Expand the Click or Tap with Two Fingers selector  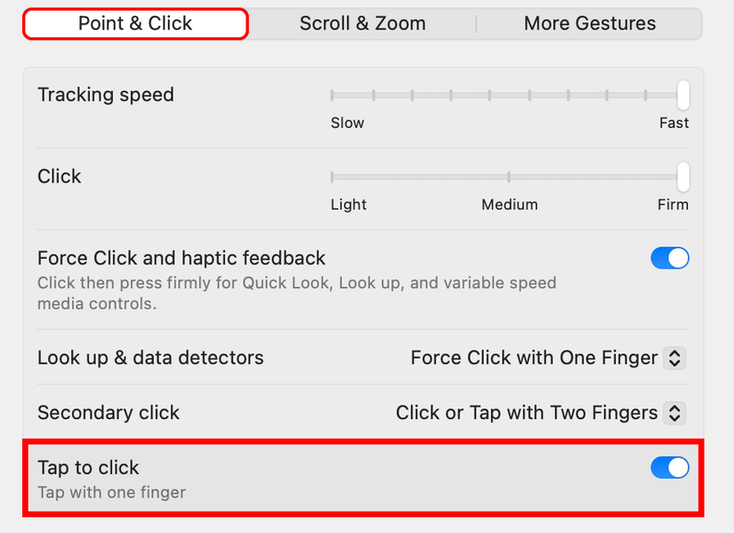pos(674,413)
